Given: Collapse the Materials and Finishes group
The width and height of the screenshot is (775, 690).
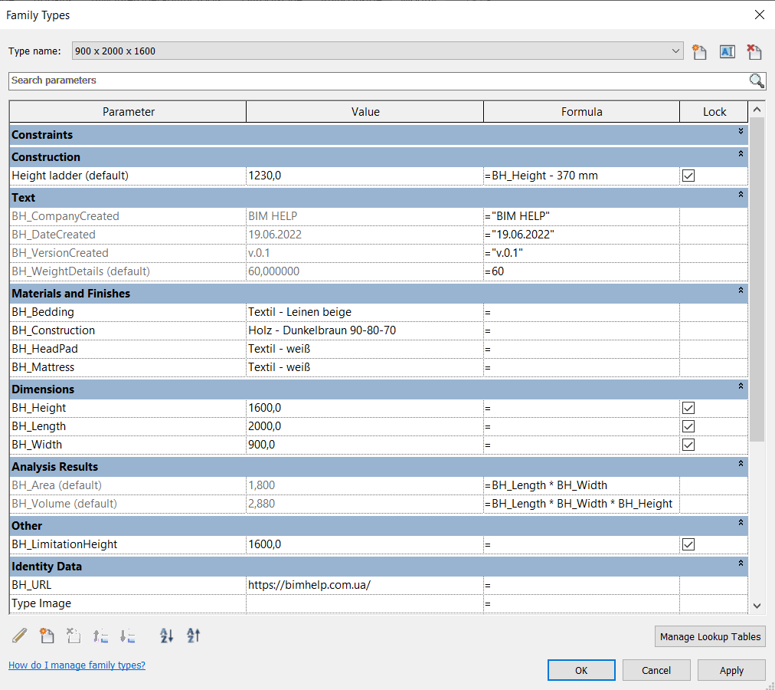Looking at the screenshot, I should (741, 291).
